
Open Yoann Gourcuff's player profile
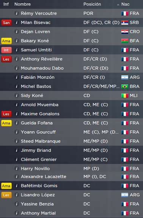click(38, 132)
